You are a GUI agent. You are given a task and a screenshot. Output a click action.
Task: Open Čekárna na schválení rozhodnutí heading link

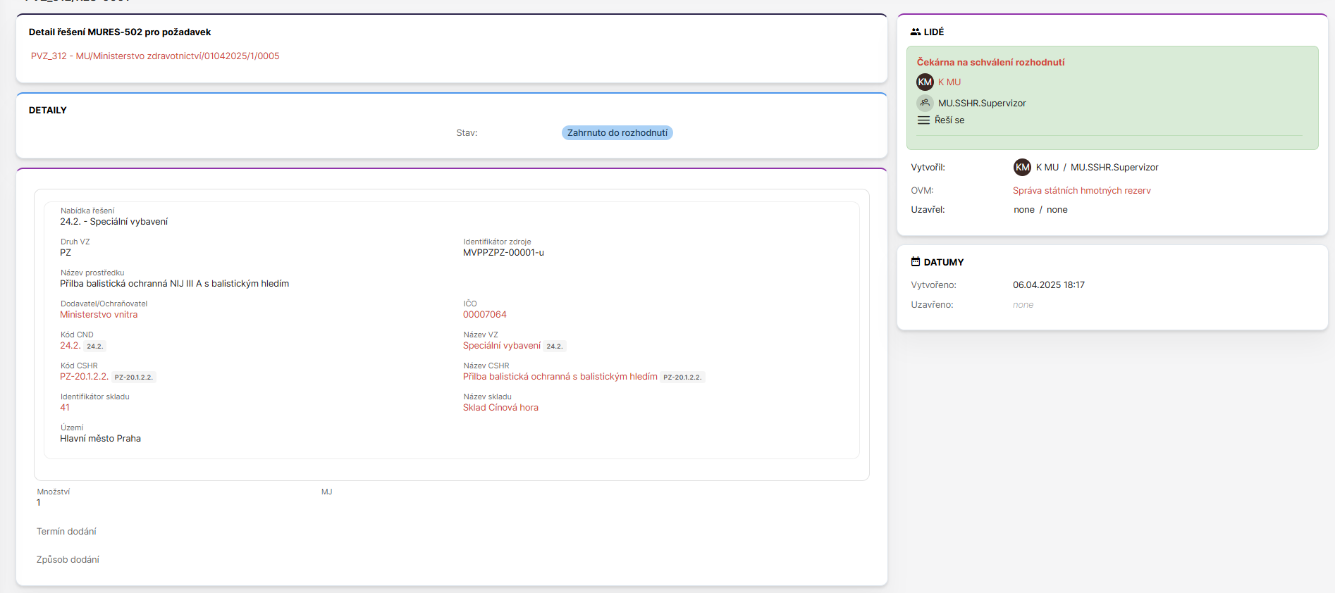[990, 63]
